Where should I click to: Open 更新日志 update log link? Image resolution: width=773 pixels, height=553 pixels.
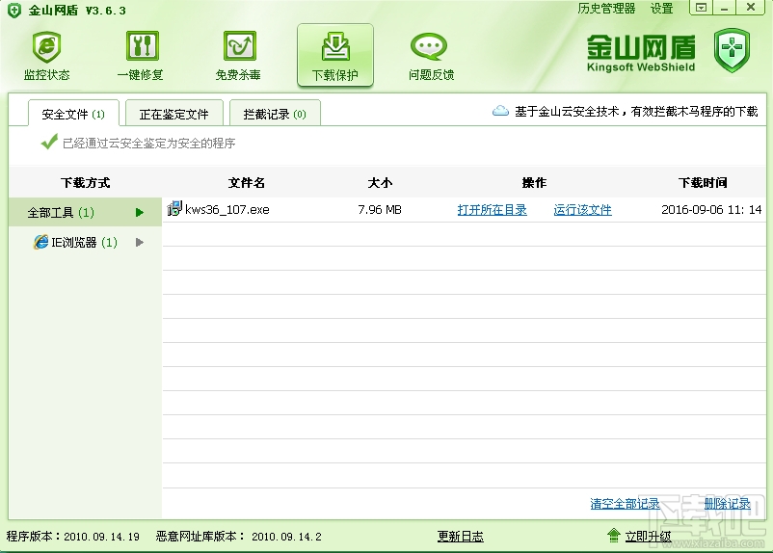coord(461,537)
